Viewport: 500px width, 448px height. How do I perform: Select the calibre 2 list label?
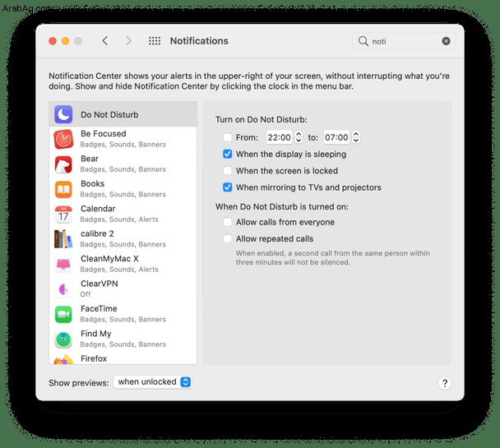coord(97,233)
